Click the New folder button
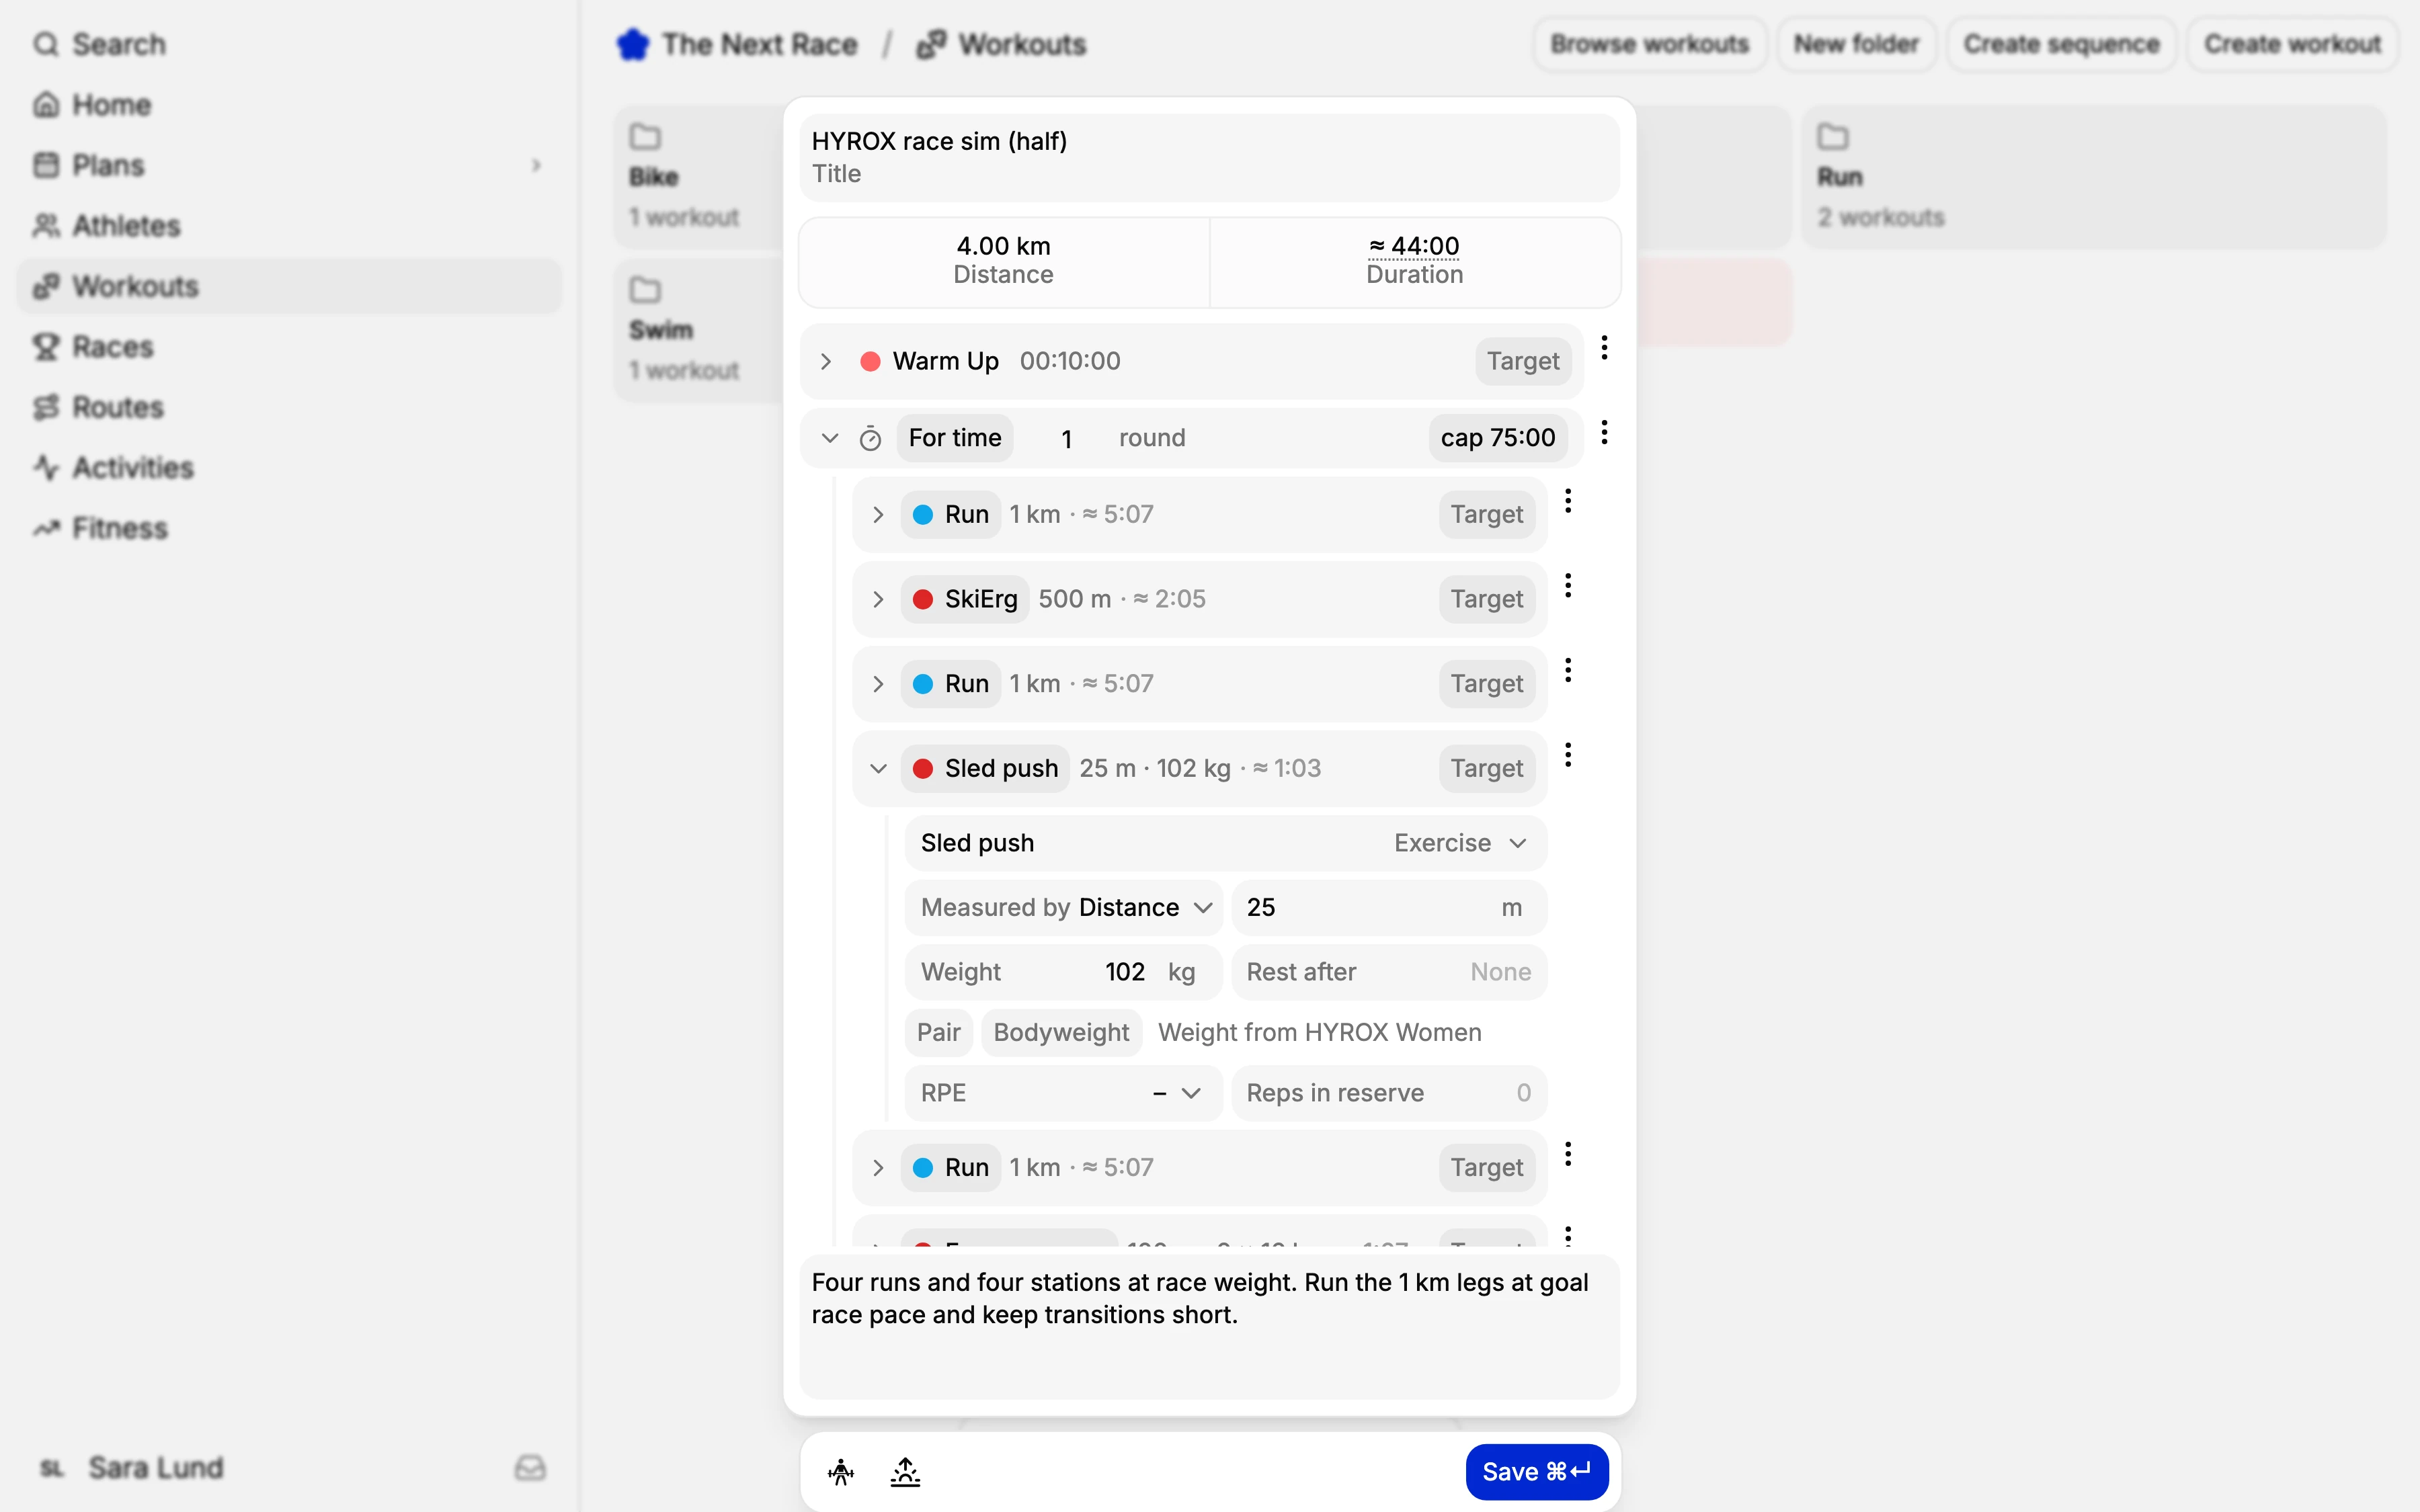Image resolution: width=2420 pixels, height=1512 pixels. 1856,44
